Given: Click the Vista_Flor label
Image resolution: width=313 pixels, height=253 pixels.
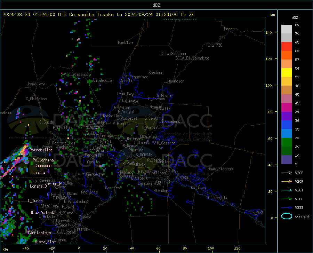Looking at the screenshot, I should click(45, 242).
